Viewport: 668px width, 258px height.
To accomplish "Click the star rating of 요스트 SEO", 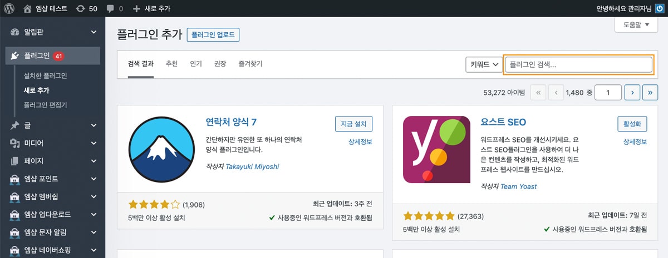I will coord(429,215).
